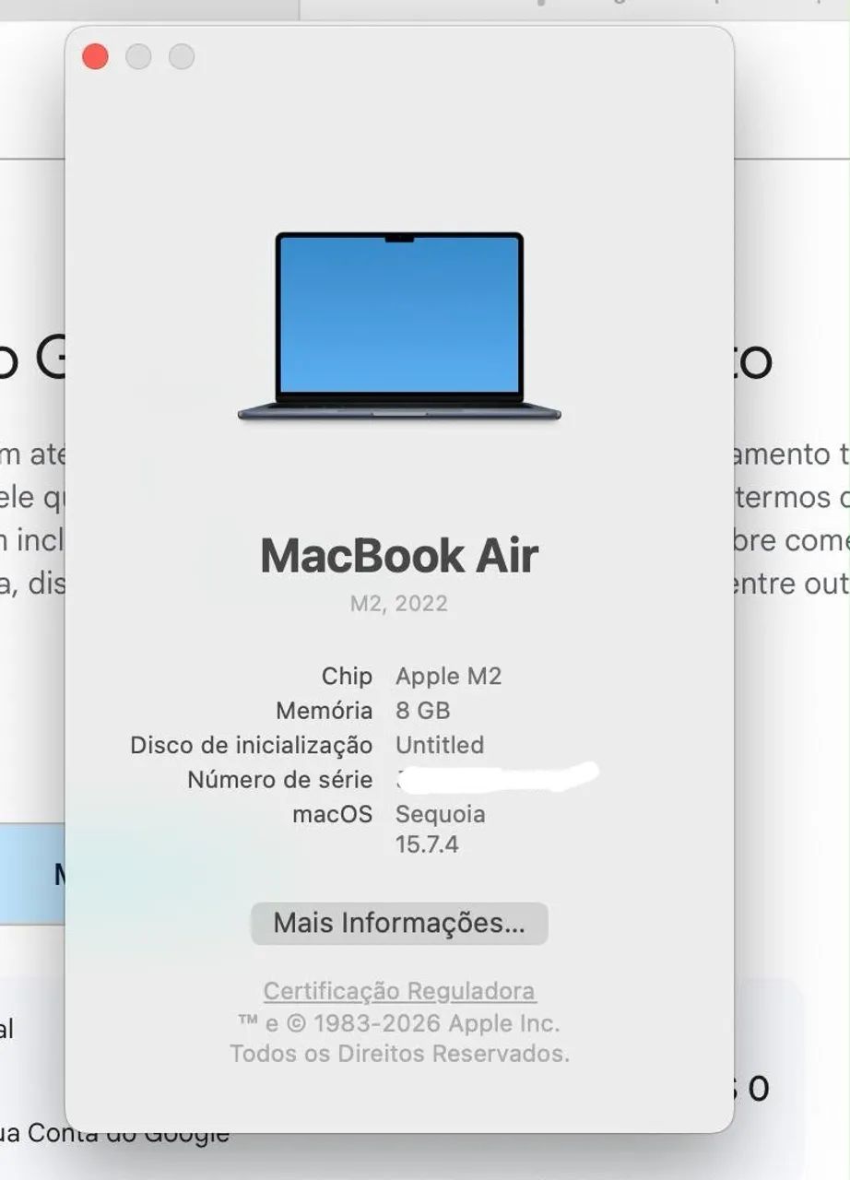
Task: Select the M2, 2022 model subtitle
Action: [399, 604]
